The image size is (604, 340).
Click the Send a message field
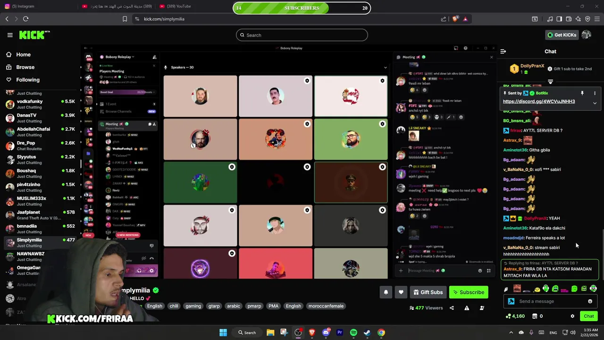point(550,301)
